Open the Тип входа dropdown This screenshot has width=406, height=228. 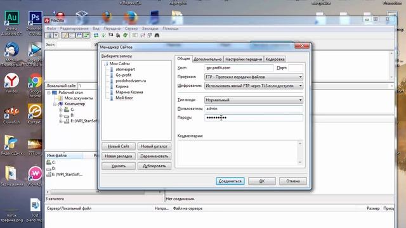click(x=254, y=100)
